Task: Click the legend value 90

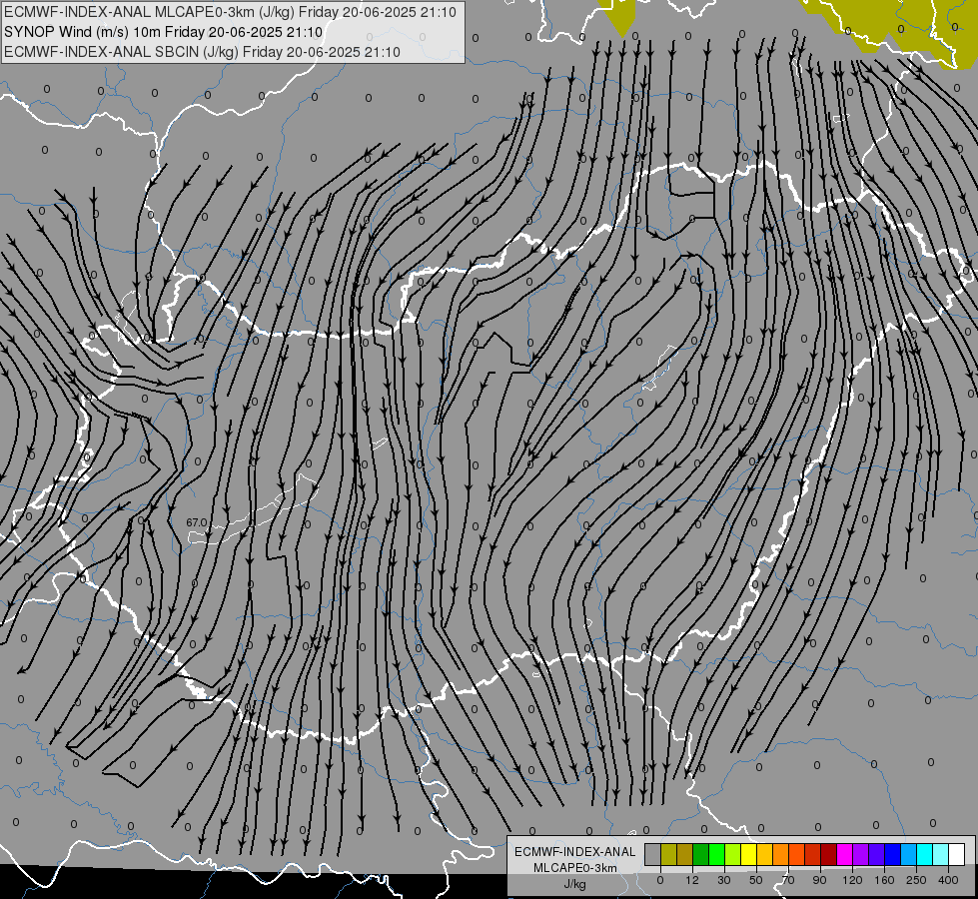Action: (x=819, y=880)
